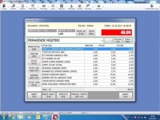Click the www.ebsyazilim.com status bar entry
The width and height of the screenshot is (160, 120).
tap(29, 113)
